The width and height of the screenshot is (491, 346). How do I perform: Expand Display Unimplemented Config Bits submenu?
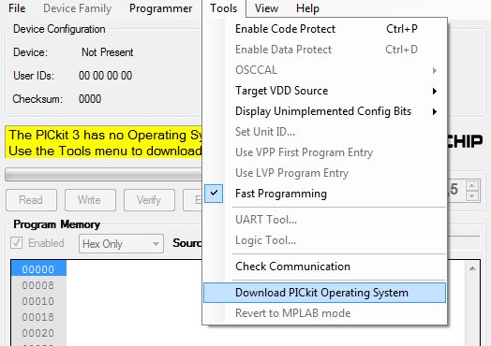click(324, 111)
